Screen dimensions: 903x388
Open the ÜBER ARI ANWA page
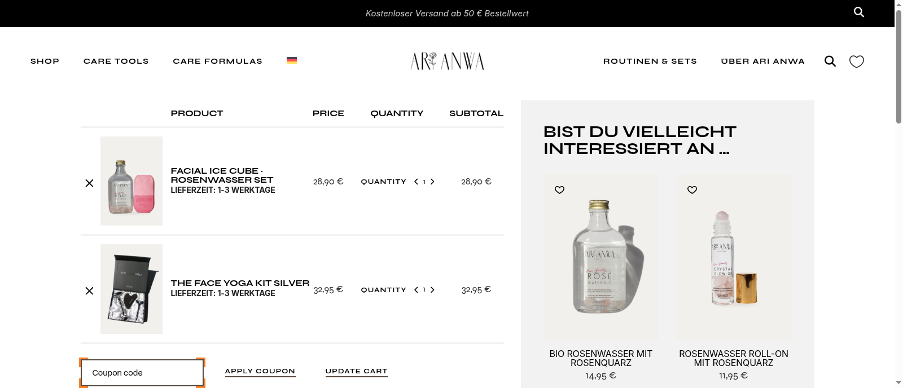click(x=763, y=61)
